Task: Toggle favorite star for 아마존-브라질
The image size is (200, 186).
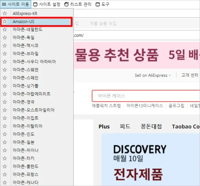Action: (x=5, y=53)
